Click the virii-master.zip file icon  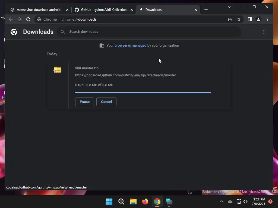coord(58,70)
